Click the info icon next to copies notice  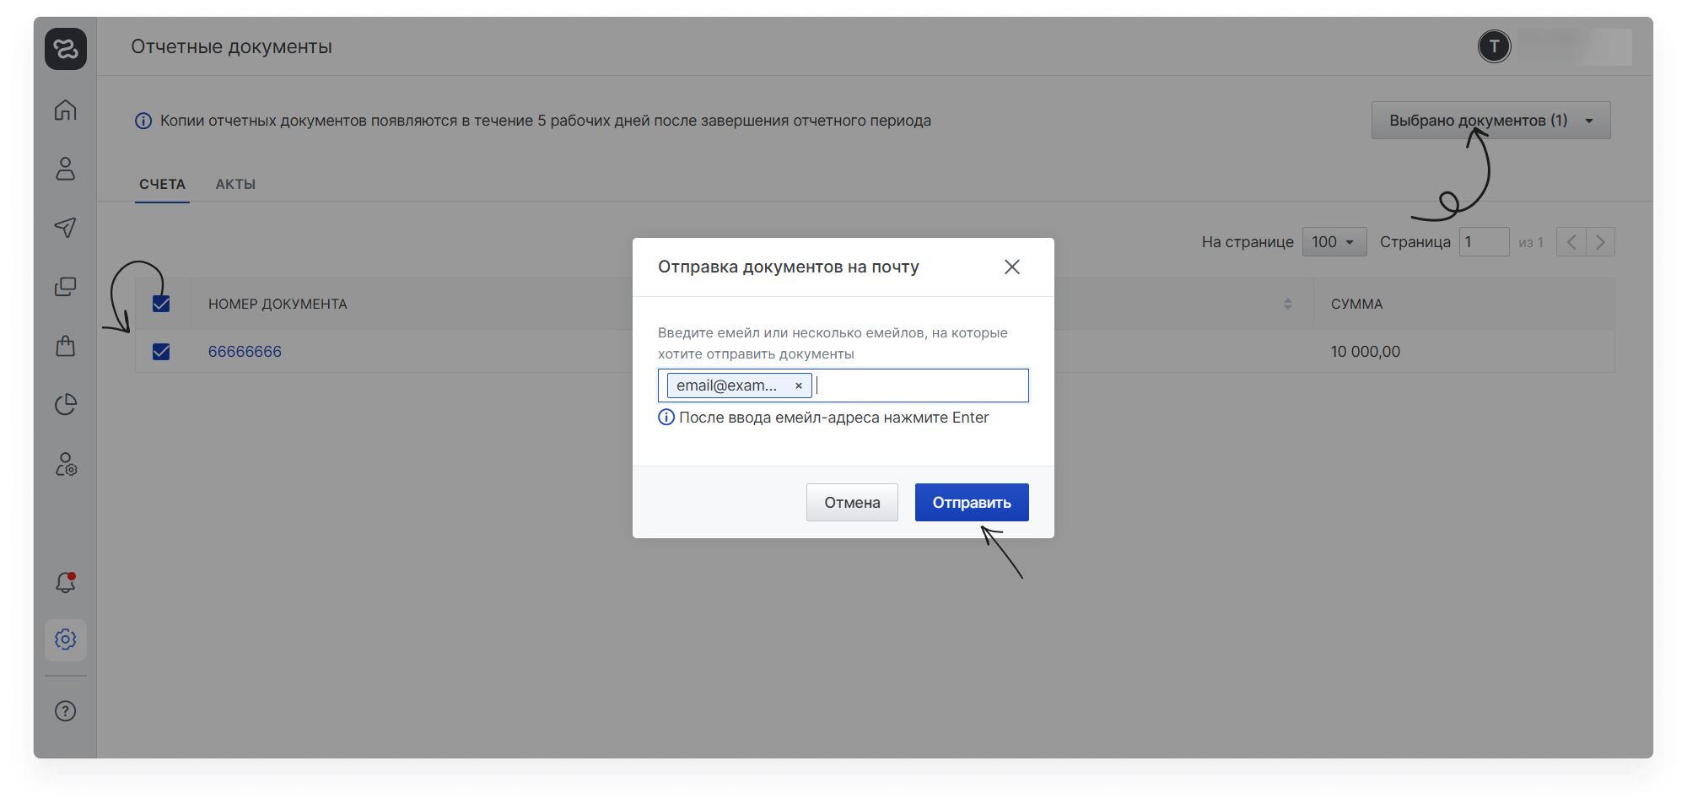[x=143, y=121]
